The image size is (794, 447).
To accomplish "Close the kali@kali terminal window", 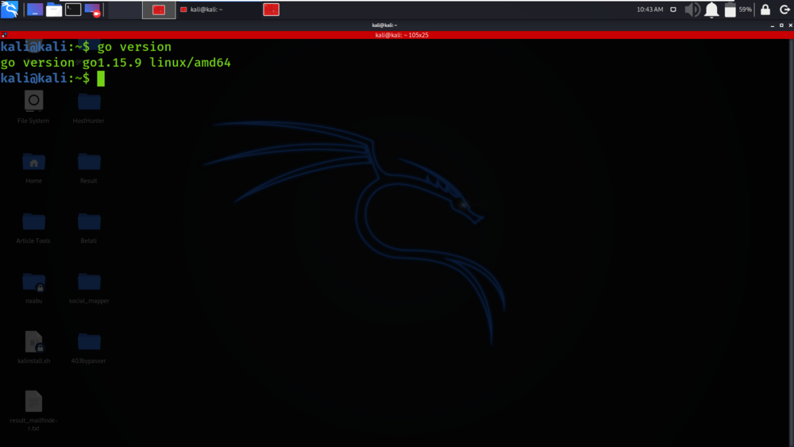I will point(791,25).
